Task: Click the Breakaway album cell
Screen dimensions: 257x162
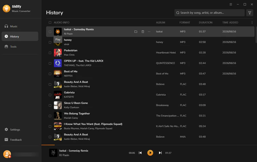Action: [162, 105]
